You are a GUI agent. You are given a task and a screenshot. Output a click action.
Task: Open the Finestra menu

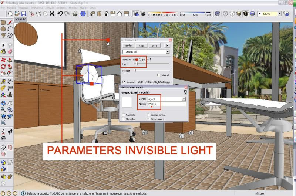click(73, 7)
